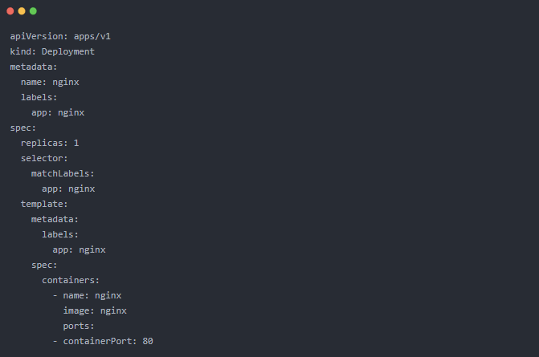Click the green maximize dot

tap(33, 10)
